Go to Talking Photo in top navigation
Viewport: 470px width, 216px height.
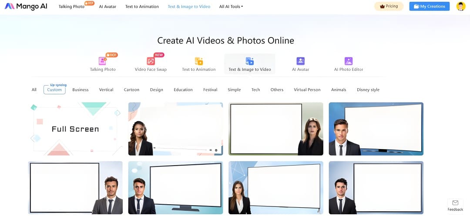pyautogui.click(x=72, y=7)
